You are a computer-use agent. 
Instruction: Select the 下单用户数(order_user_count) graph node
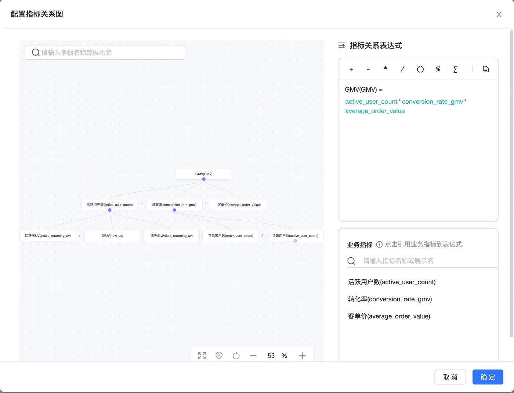(x=231, y=236)
